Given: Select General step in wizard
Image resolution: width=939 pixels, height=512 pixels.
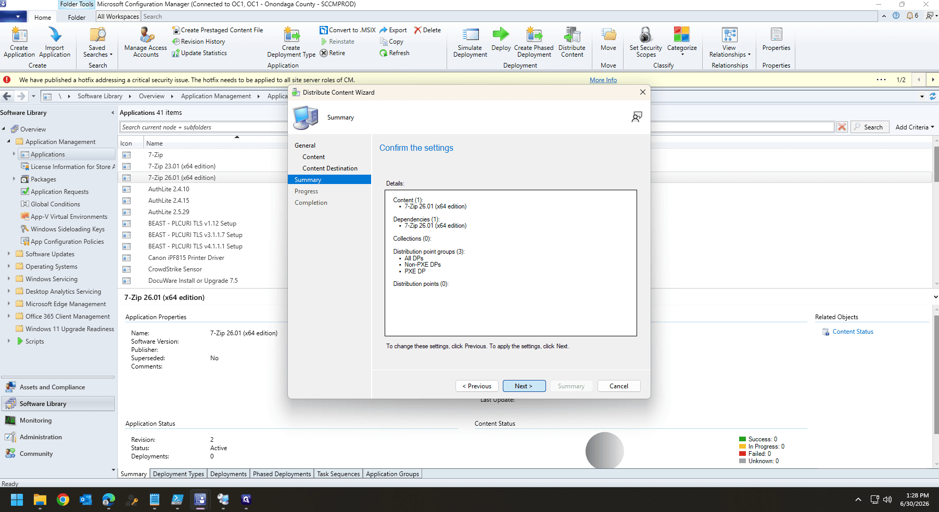Looking at the screenshot, I should click(x=305, y=146).
